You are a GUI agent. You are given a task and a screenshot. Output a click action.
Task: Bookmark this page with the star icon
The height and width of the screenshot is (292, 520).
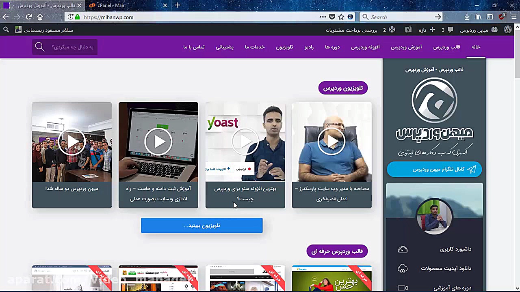[x=341, y=17]
